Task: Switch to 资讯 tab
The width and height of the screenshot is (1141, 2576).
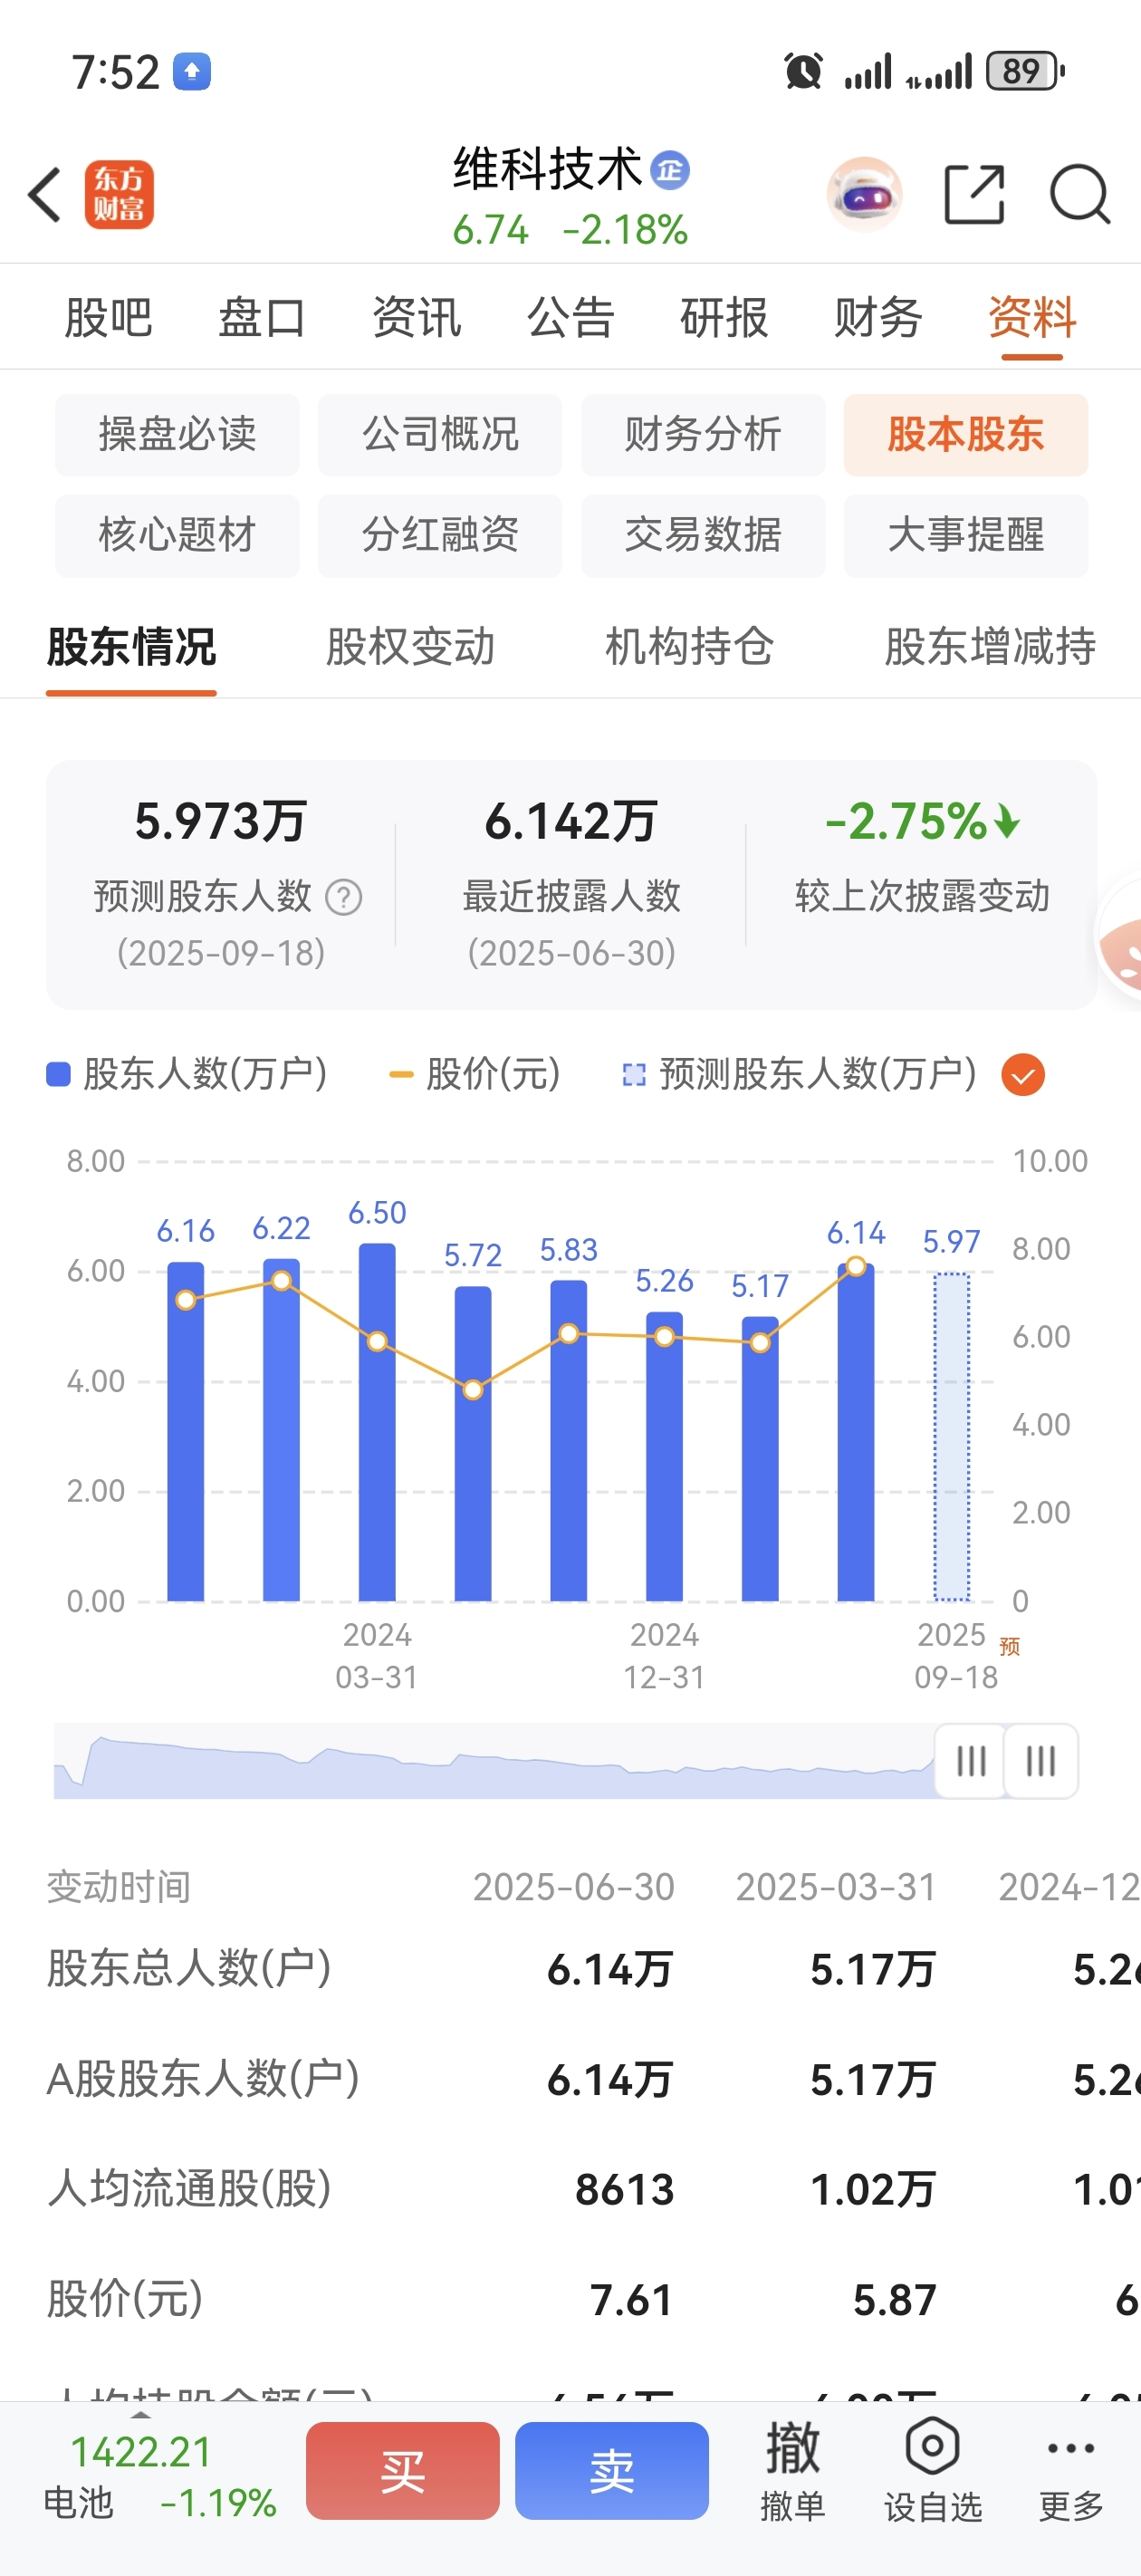Action: click(416, 318)
